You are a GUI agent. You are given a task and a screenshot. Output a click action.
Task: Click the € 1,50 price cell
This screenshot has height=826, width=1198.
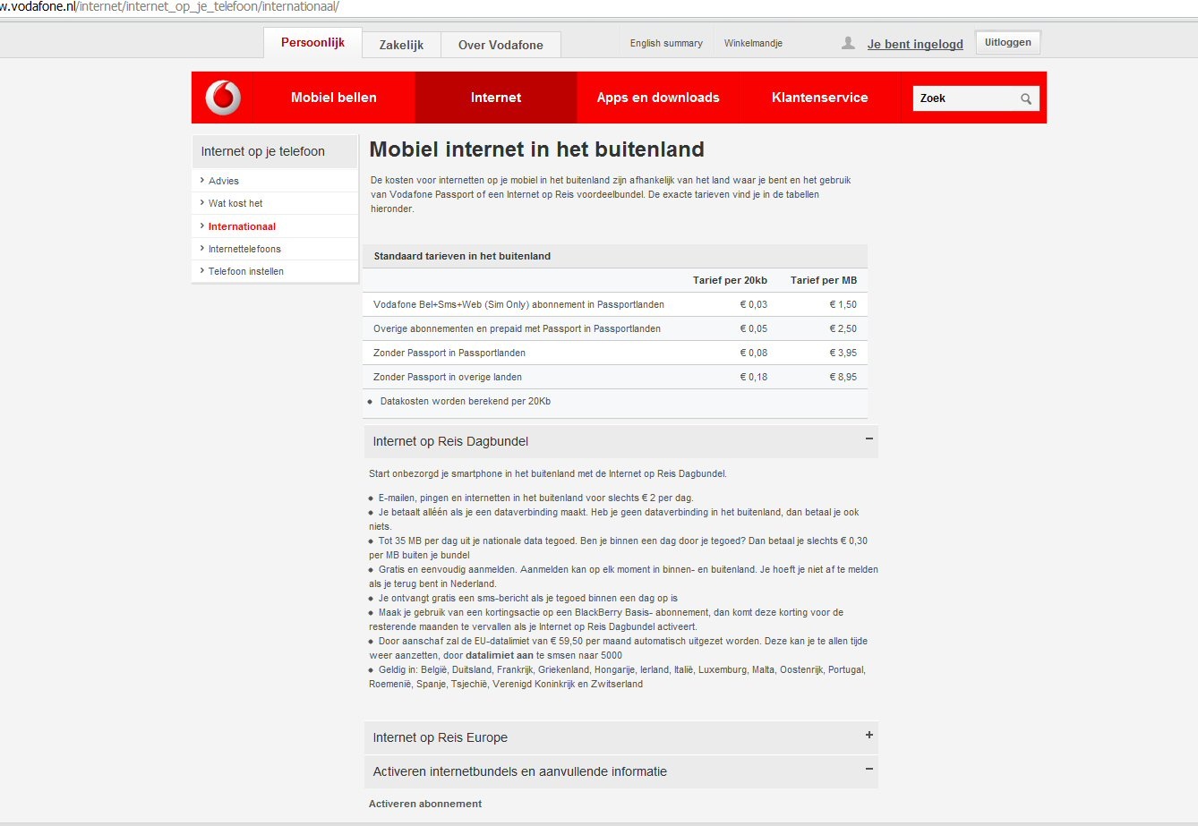[x=843, y=304]
